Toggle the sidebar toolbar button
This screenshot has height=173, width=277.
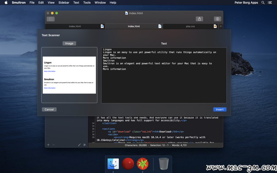point(50,19)
